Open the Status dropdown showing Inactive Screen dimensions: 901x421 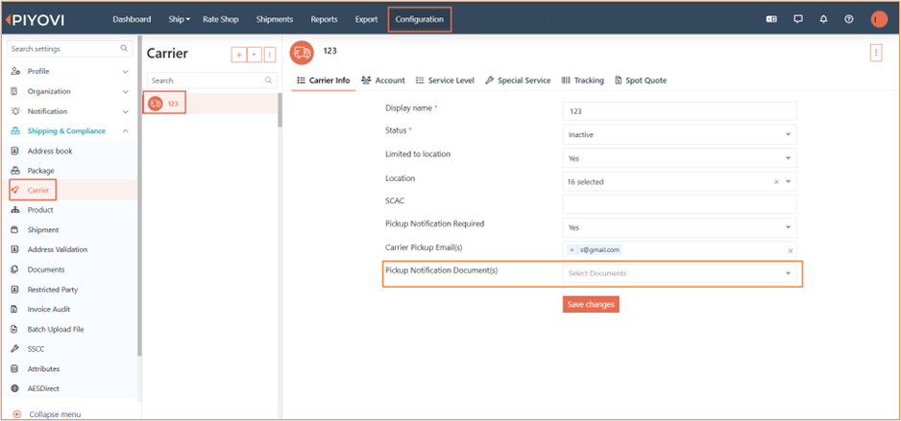(679, 135)
